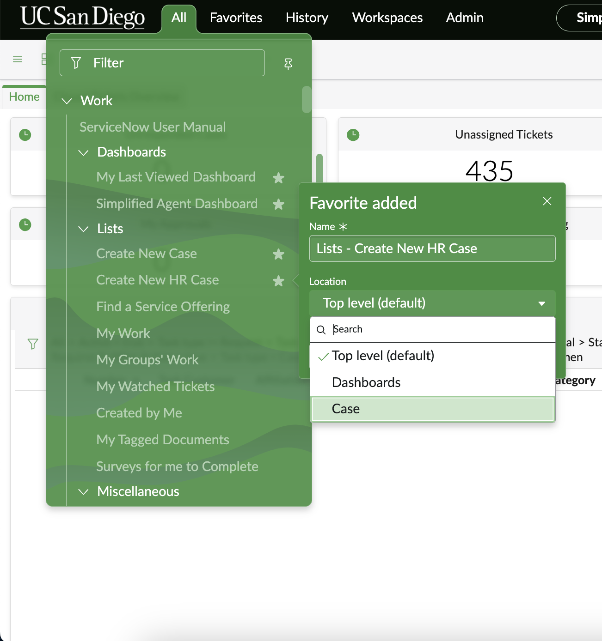Click the Location Search box

tap(432, 329)
